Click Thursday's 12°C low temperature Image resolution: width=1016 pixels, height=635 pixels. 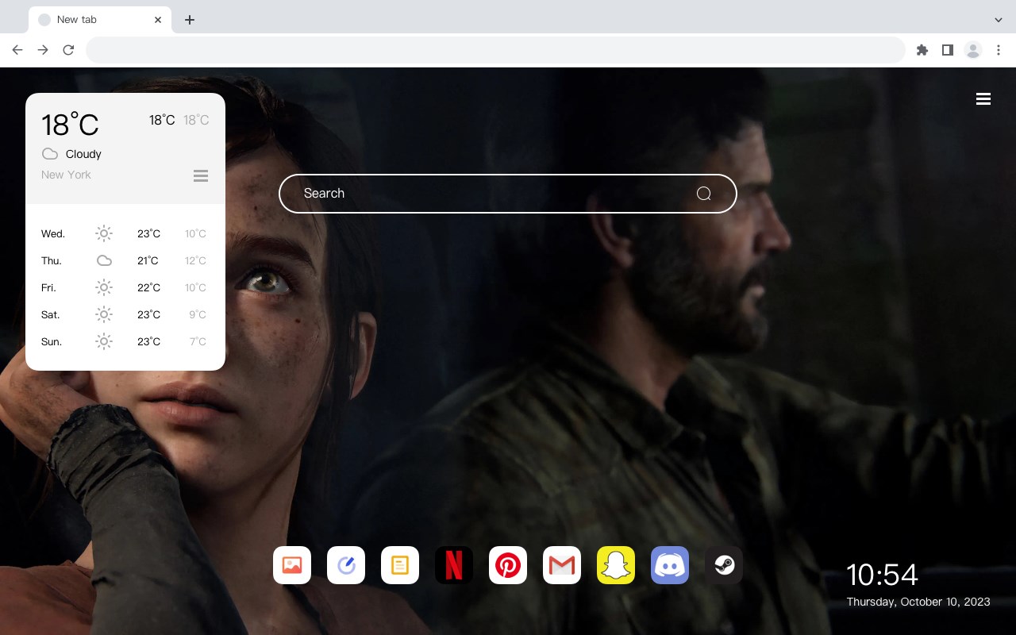point(196,260)
